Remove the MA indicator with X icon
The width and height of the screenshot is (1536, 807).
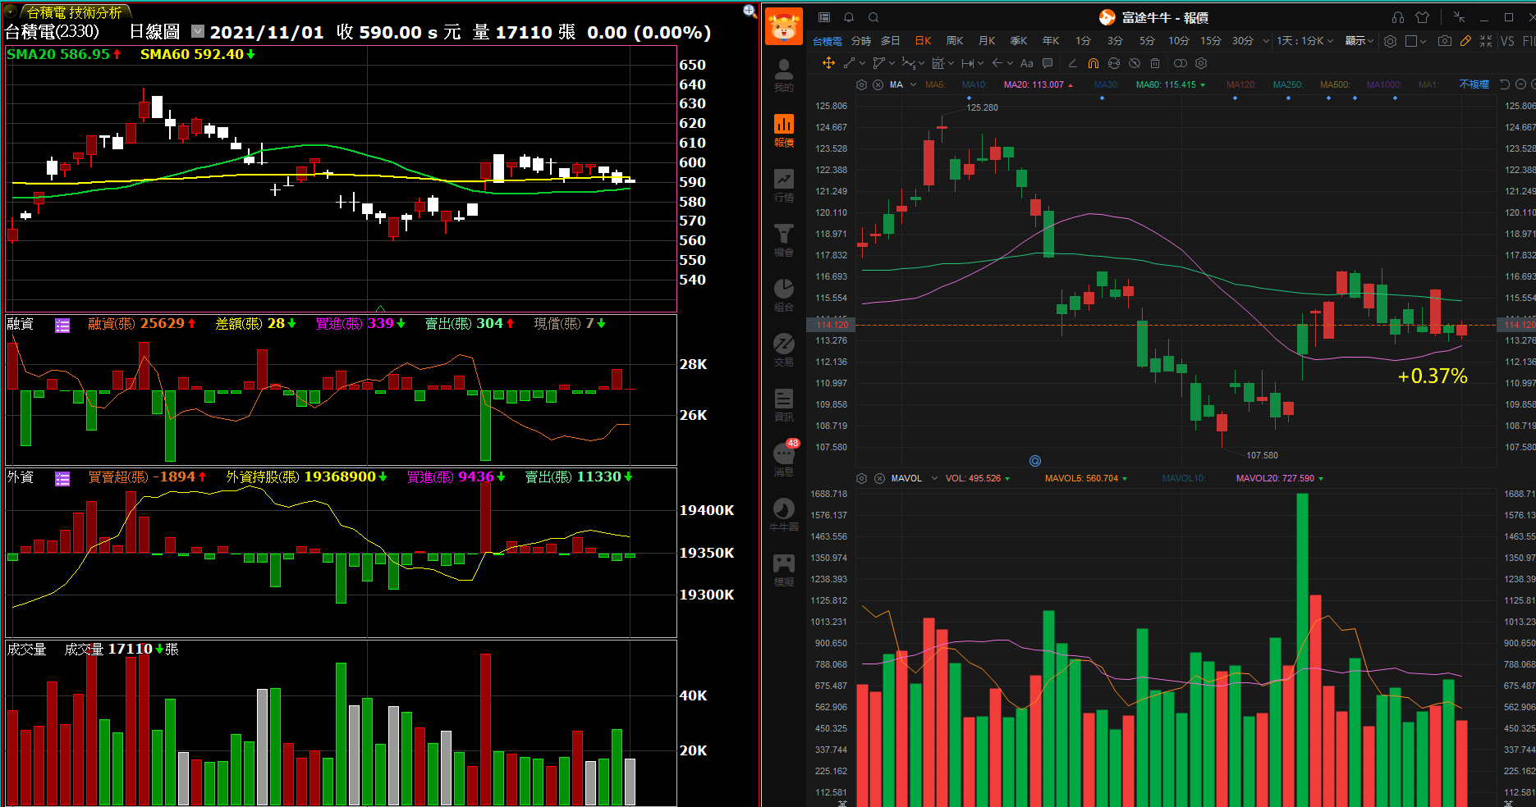pyautogui.click(x=878, y=84)
